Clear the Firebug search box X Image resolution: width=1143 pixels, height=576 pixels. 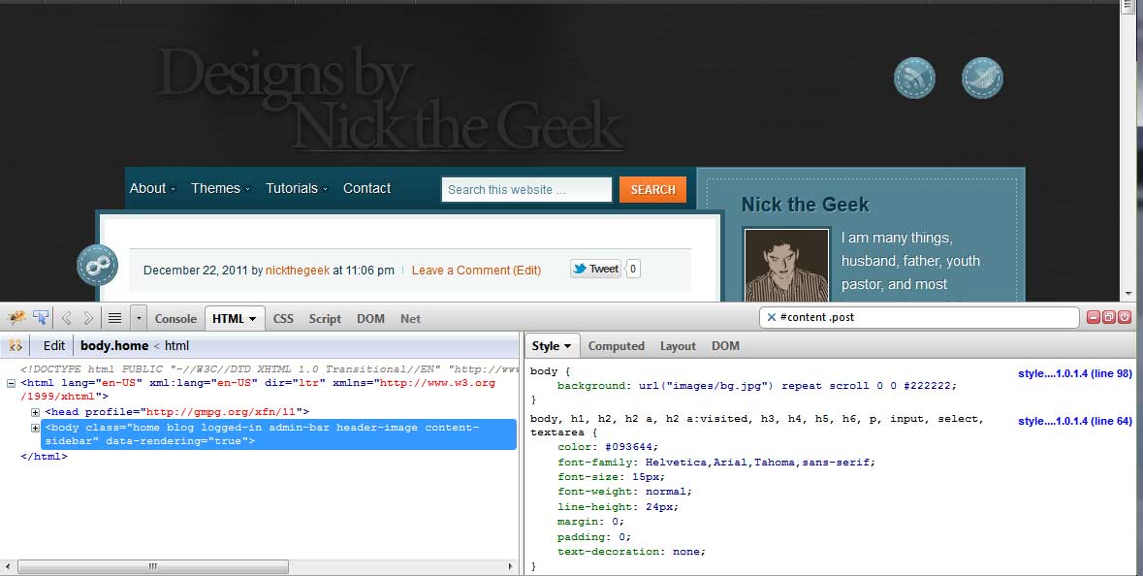771,317
